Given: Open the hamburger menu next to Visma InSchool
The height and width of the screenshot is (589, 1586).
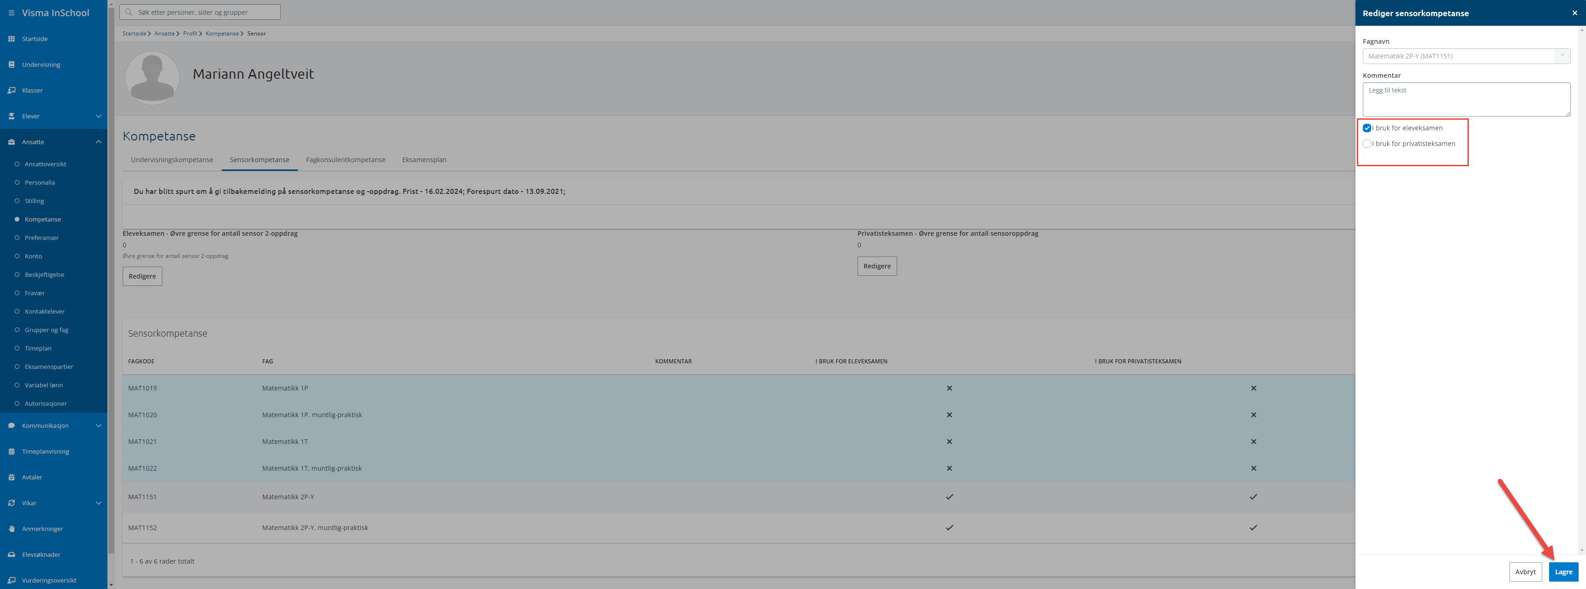Looking at the screenshot, I should [x=11, y=13].
